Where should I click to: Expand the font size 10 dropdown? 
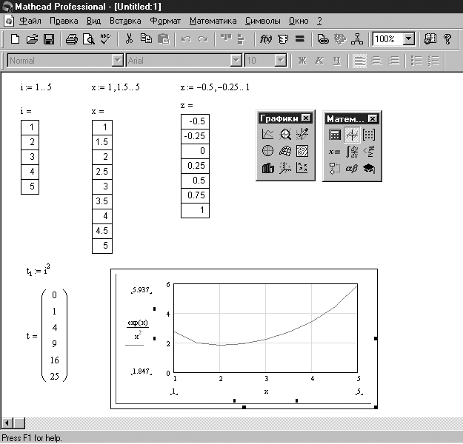pos(280,61)
